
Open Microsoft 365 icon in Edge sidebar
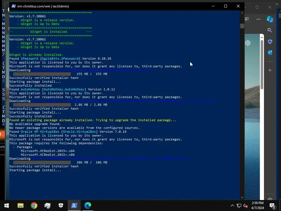(x=270, y=41)
